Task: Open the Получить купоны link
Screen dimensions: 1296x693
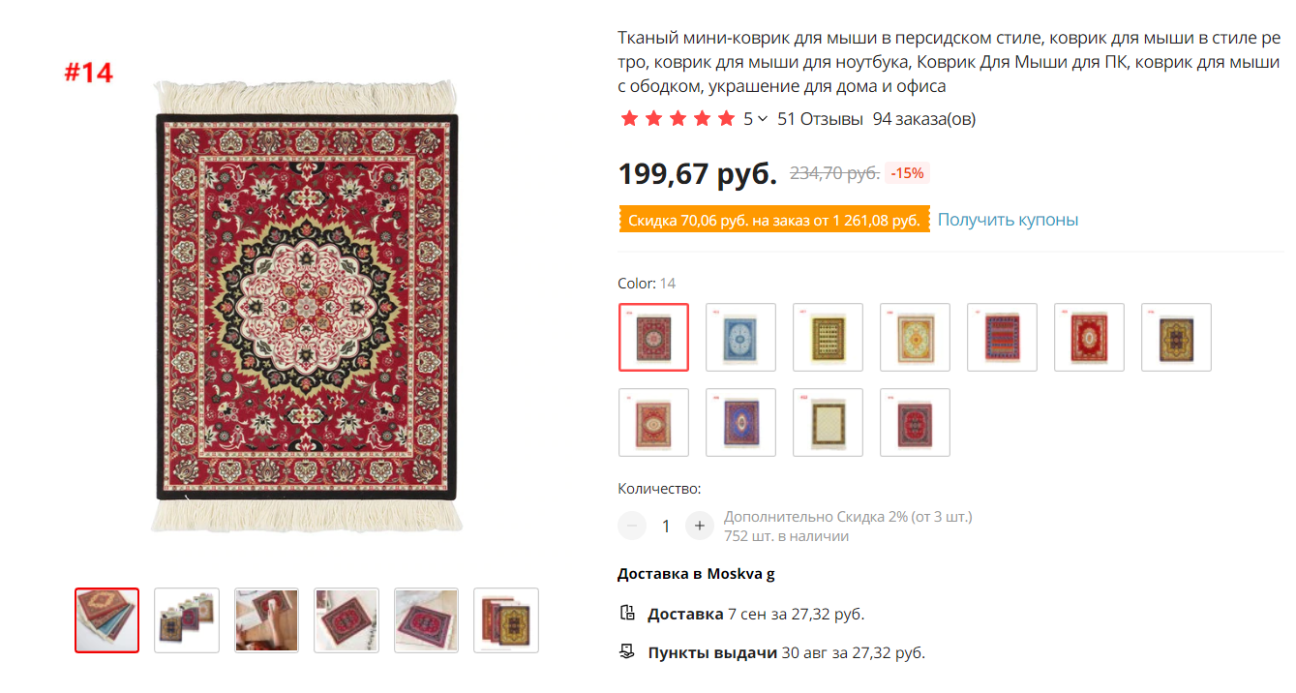Action: [x=1008, y=220]
